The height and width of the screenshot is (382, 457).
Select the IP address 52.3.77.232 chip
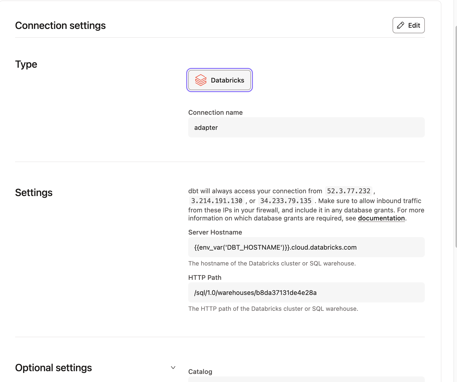click(348, 191)
